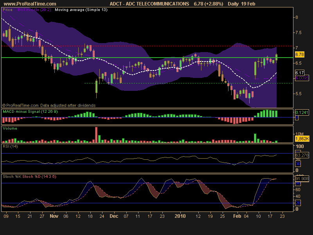This screenshot has height=235, width=313.
Task: Click the ADCT - ADC TELECOMMUNICATIONS title
Action: click(149, 4)
